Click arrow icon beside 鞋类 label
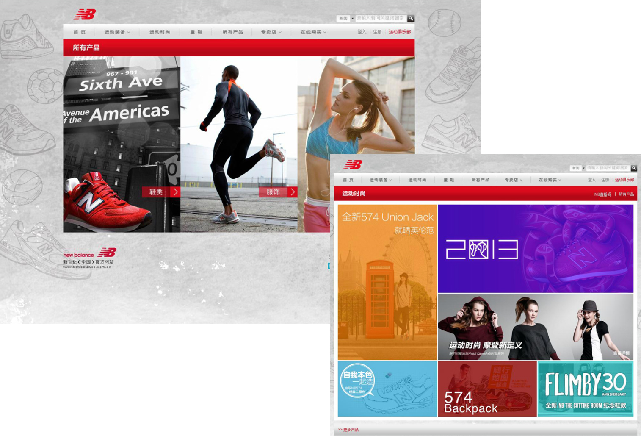Screen dimensions: 641x436 pos(175,192)
